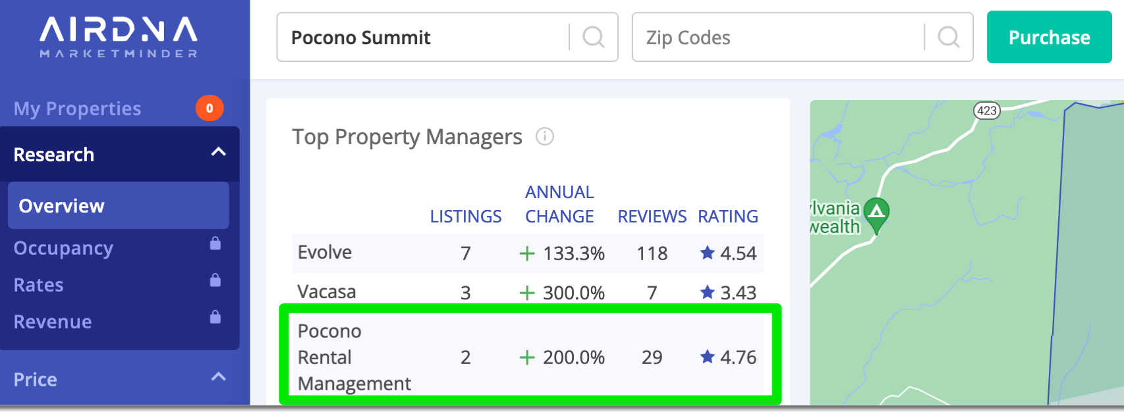Open the Top Property Managers info icon
The height and width of the screenshot is (412, 1124).
click(x=545, y=136)
